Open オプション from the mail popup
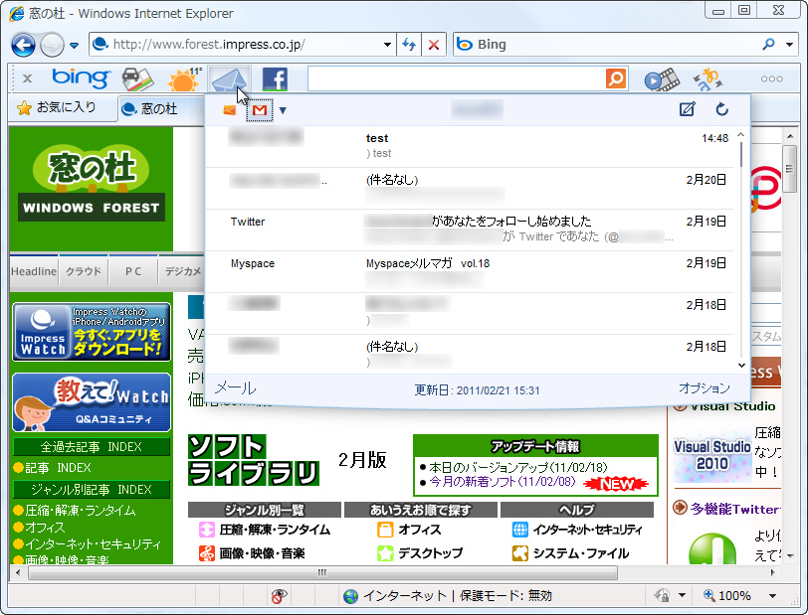 click(x=706, y=389)
